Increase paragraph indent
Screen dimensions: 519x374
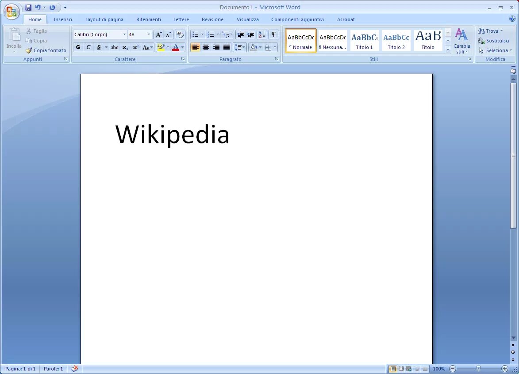point(250,34)
